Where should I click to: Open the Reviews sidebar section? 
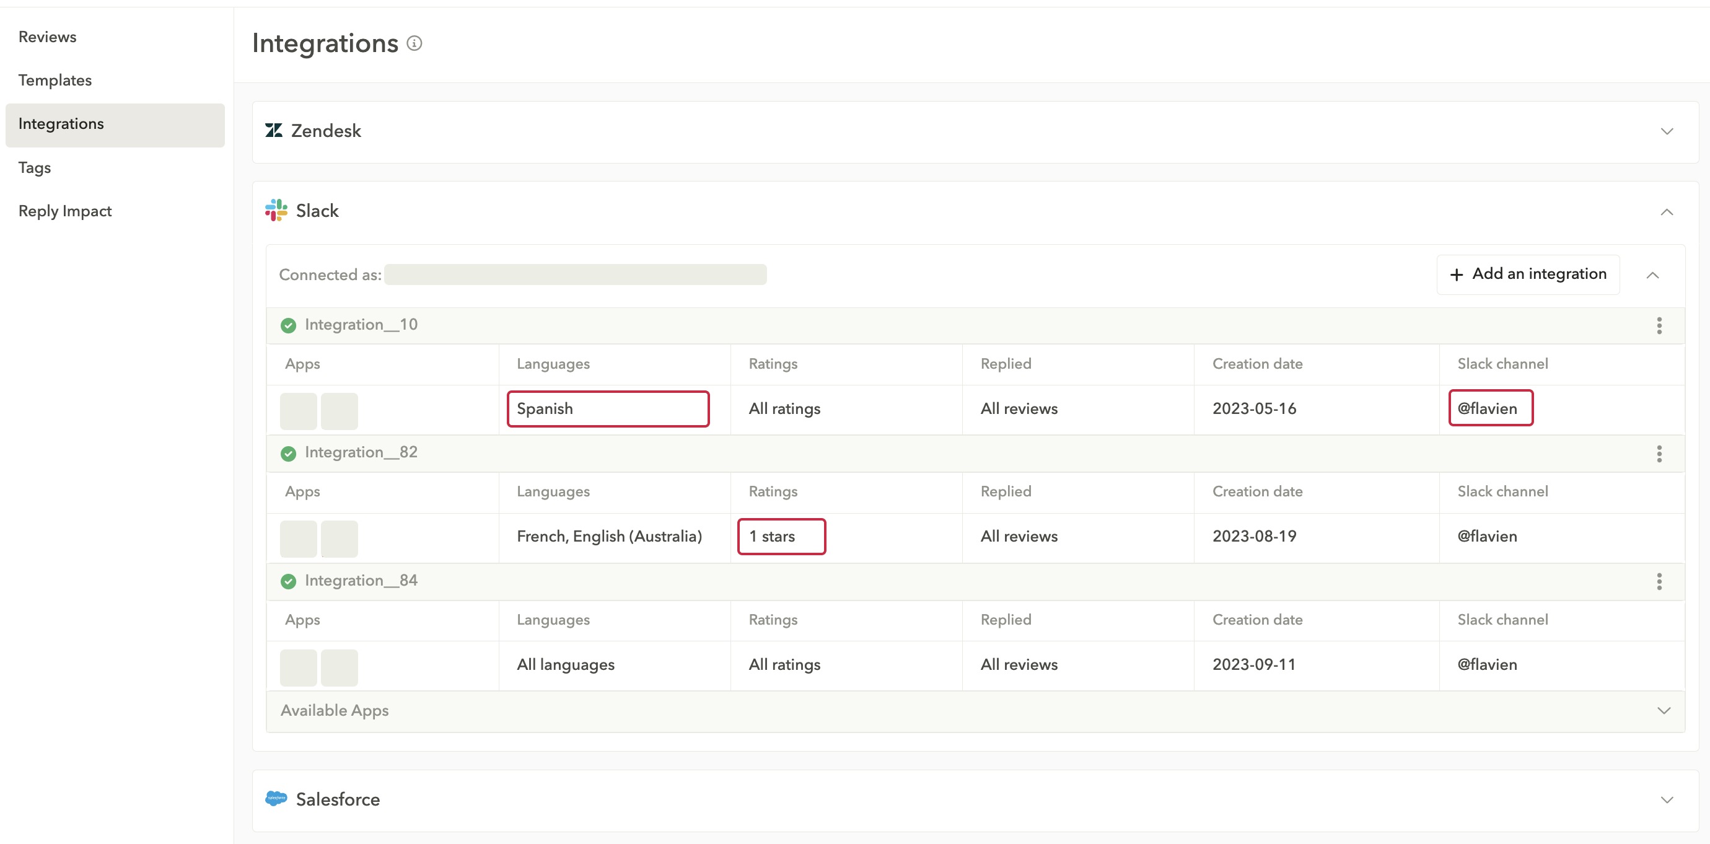47,37
